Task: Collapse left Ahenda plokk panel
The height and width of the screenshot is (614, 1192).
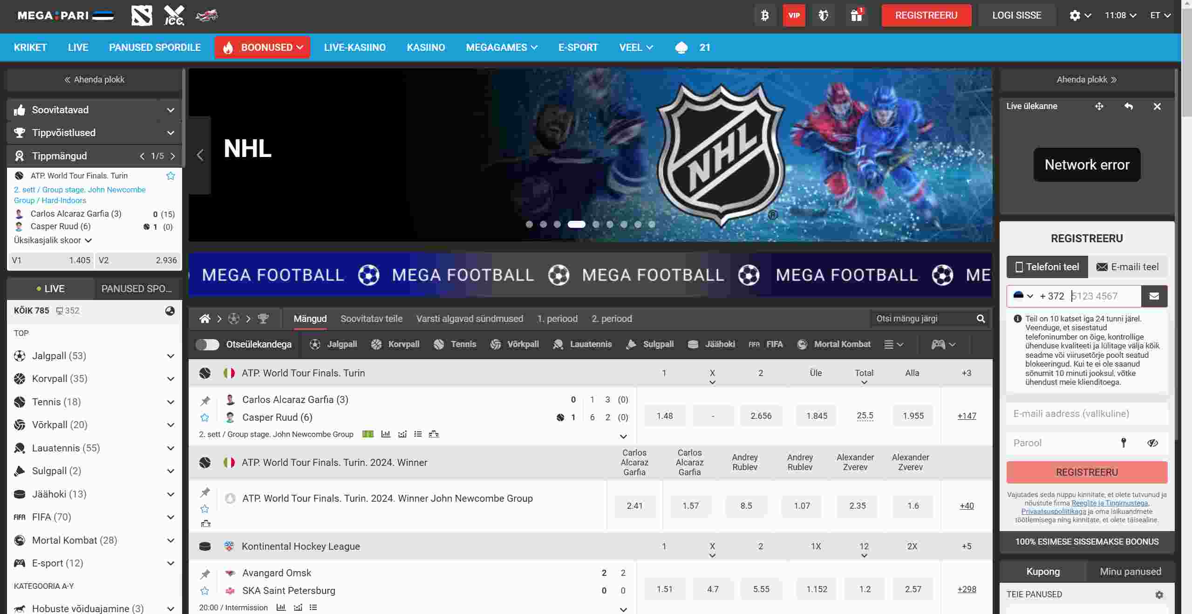Action: click(94, 80)
